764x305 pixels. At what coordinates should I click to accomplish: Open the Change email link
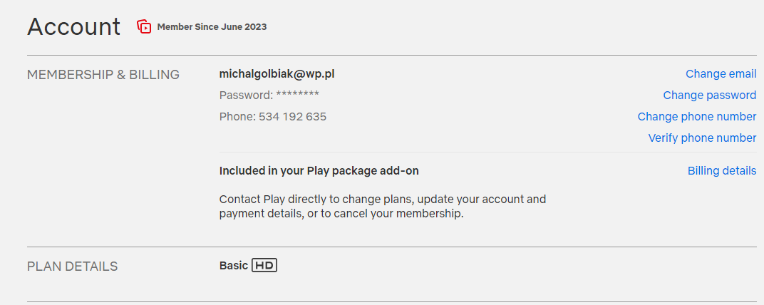click(x=721, y=74)
